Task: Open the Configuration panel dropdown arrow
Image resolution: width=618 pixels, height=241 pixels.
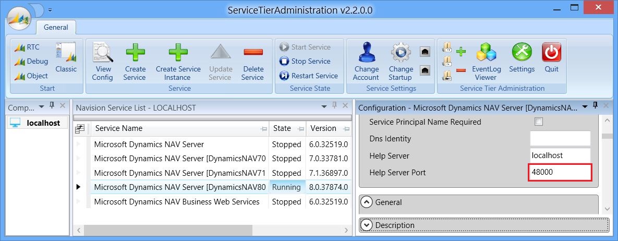Action: tap(585, 106)
